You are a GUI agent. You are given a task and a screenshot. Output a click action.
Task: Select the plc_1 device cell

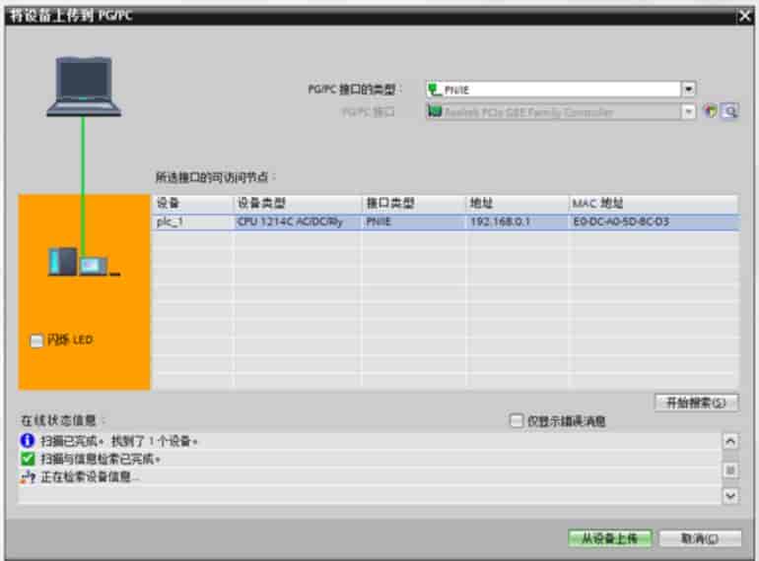click(192, 221)
